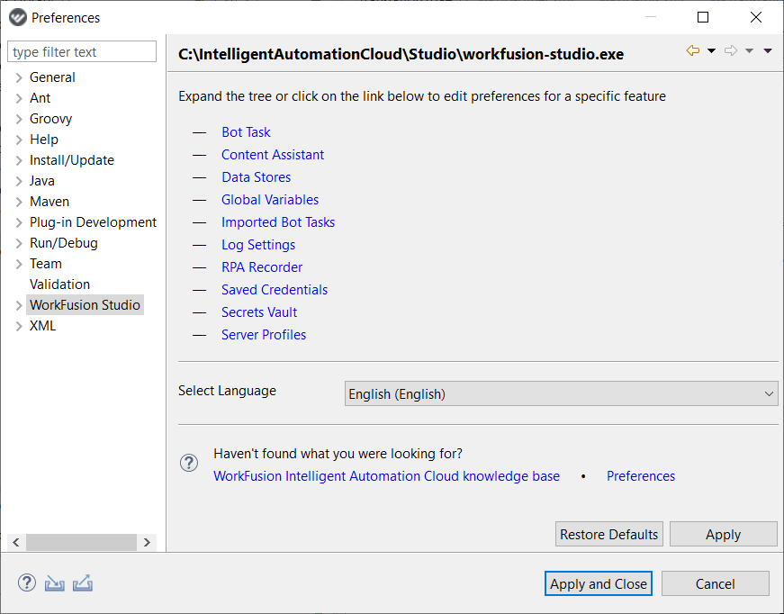This screenshot has height=614, width=784.
Task: Click the Preferences window logo icon
Action: coord(17,17)
